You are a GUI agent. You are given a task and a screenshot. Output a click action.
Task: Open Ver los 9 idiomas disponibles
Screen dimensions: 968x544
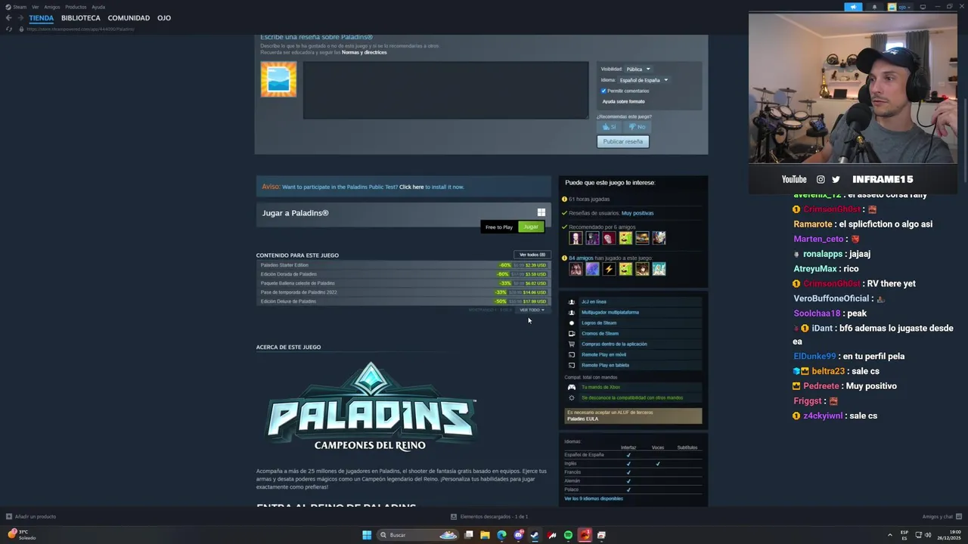pyautogui.click(x=594, y=499)
